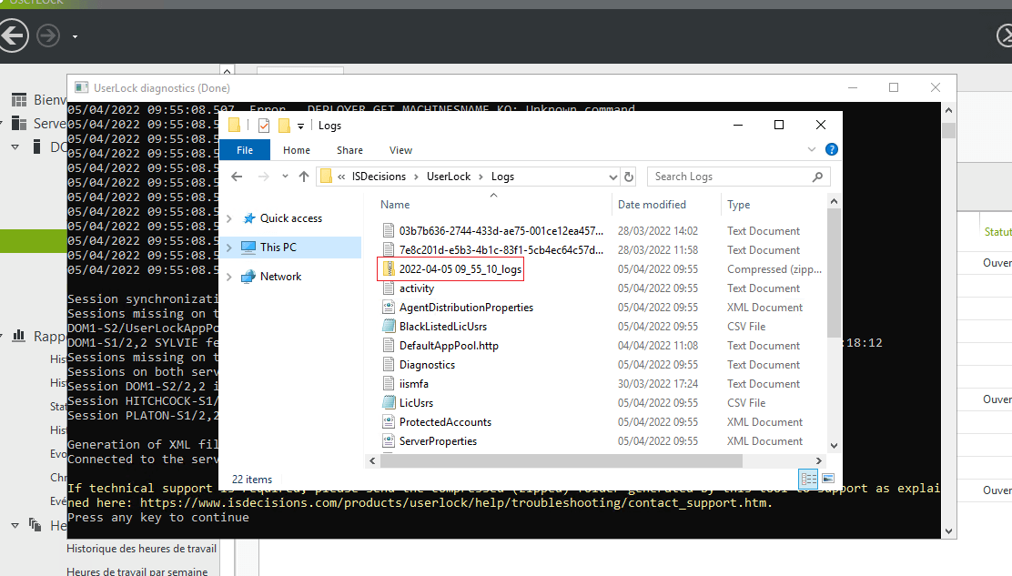Viewport: 1012px width, 576px height.
Task: Open Explorer help with the question icon
Action: click(832, 149)
